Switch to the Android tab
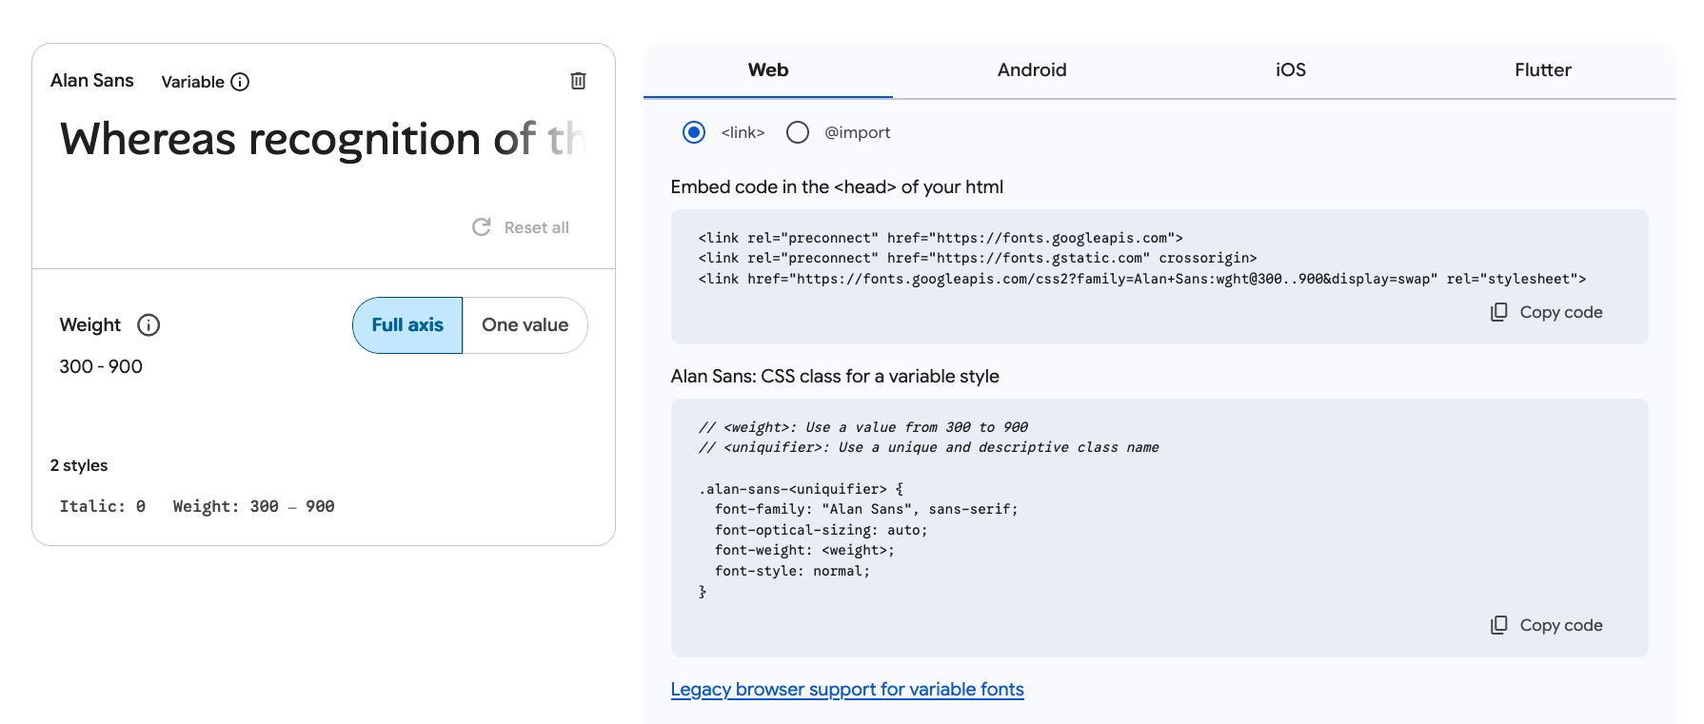 (1032, 70)
